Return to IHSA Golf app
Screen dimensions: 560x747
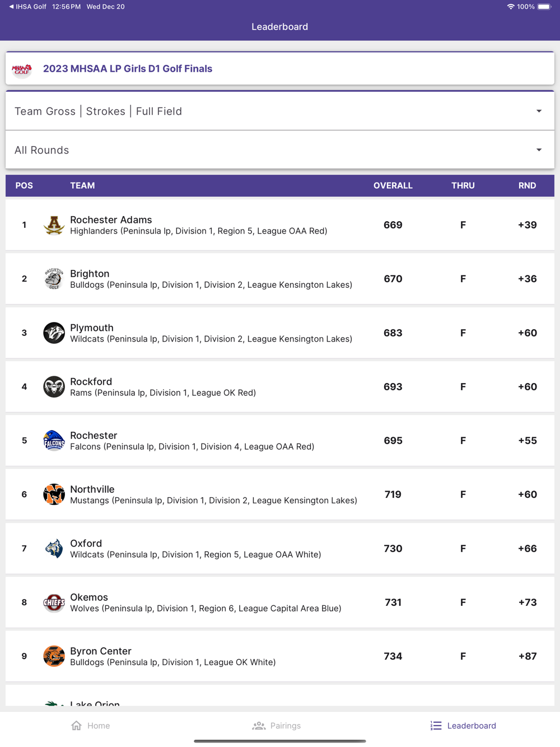tap(27, 7)
